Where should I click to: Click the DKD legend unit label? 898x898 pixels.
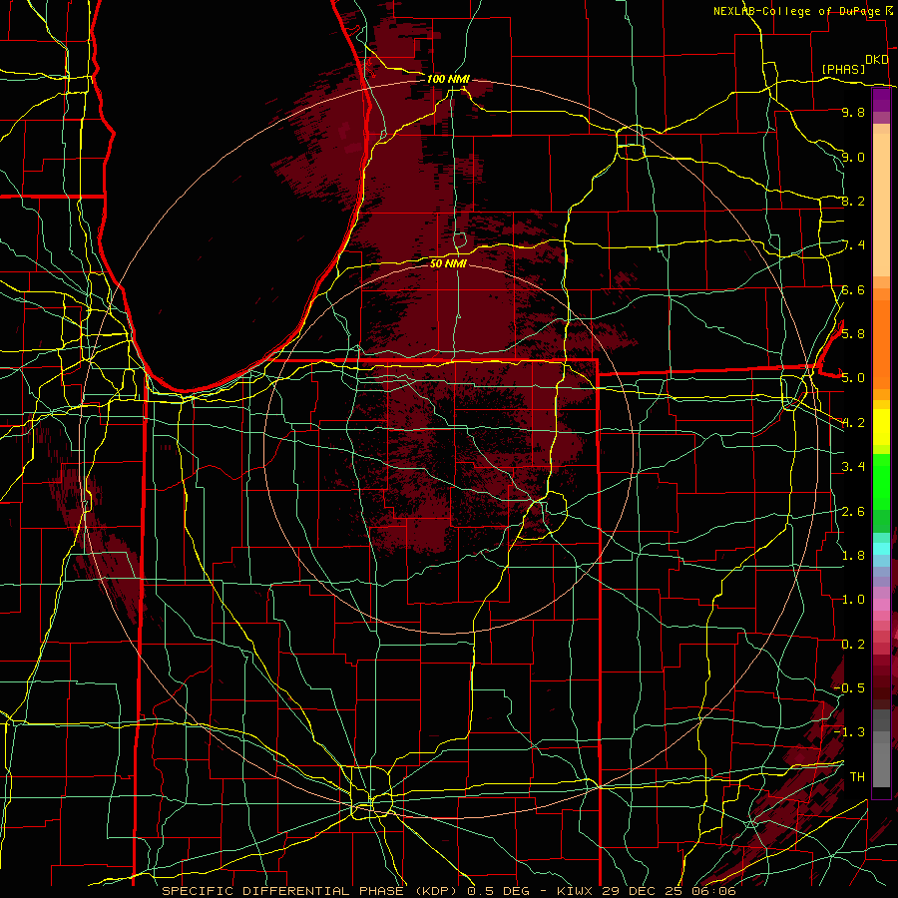877,60
